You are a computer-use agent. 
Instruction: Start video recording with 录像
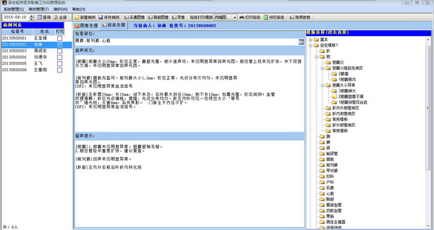coord(178,17)
